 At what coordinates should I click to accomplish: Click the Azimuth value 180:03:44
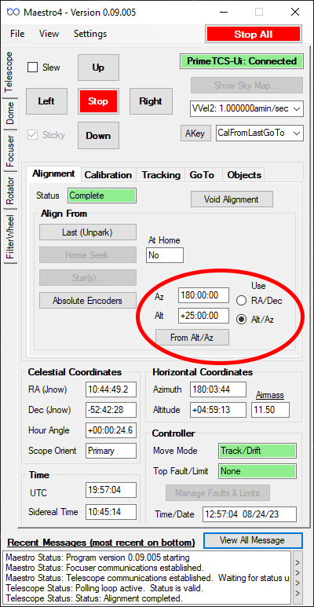pyautogui.click(x=218, y=389)
